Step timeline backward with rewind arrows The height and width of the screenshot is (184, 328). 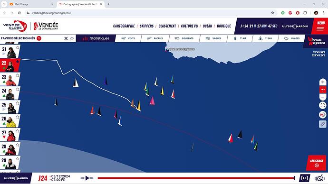click(x=82, y=178)
